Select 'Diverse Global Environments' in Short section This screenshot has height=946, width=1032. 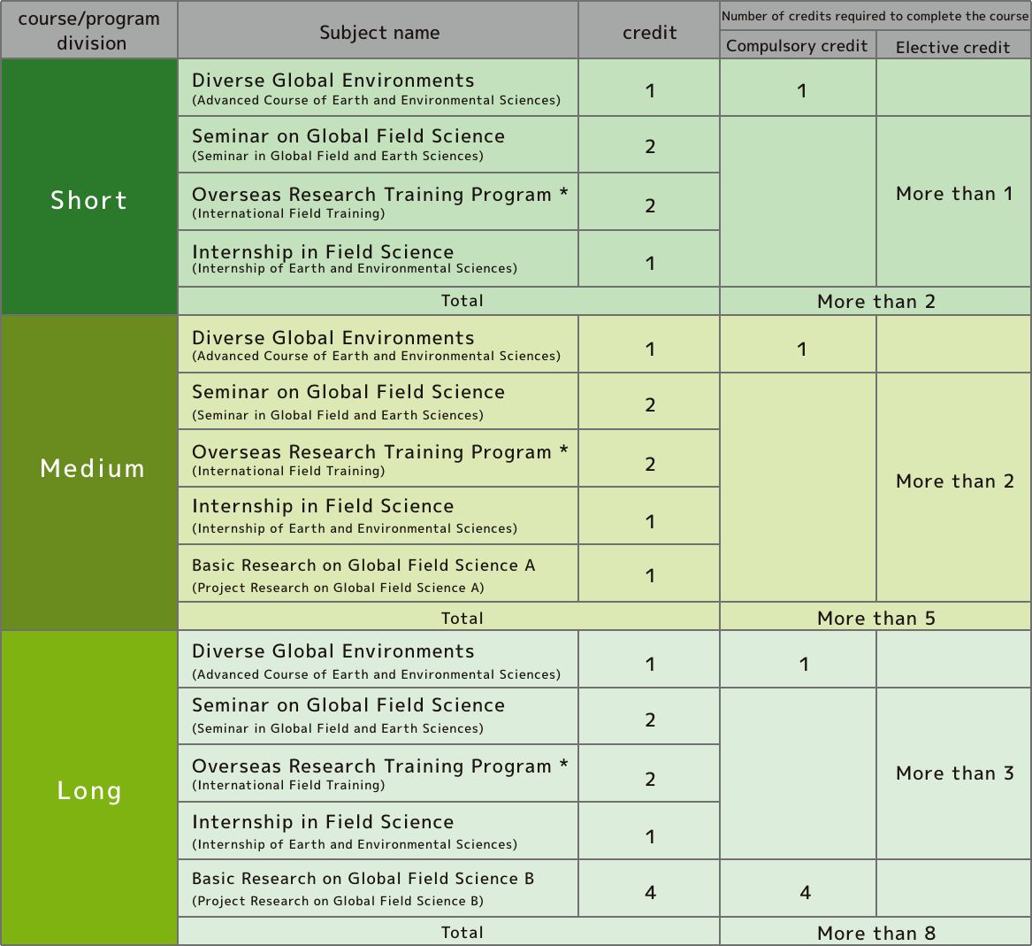(x=333, y=81)
